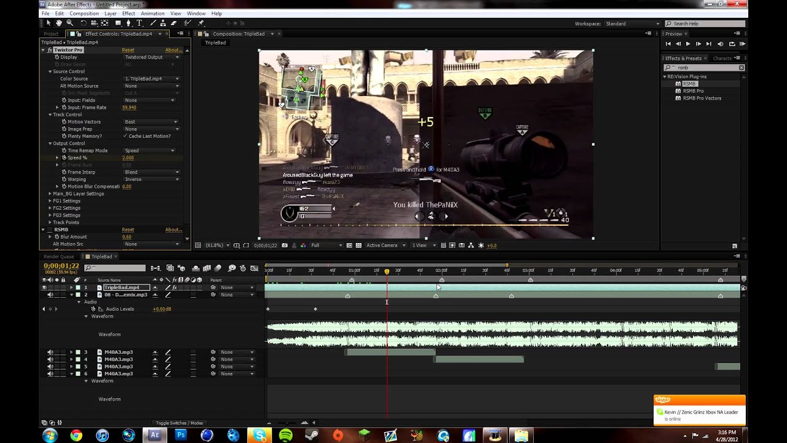Open the Warping Inverse dropdown
Screen dimensions: 787x443
(x=152, y=180)
